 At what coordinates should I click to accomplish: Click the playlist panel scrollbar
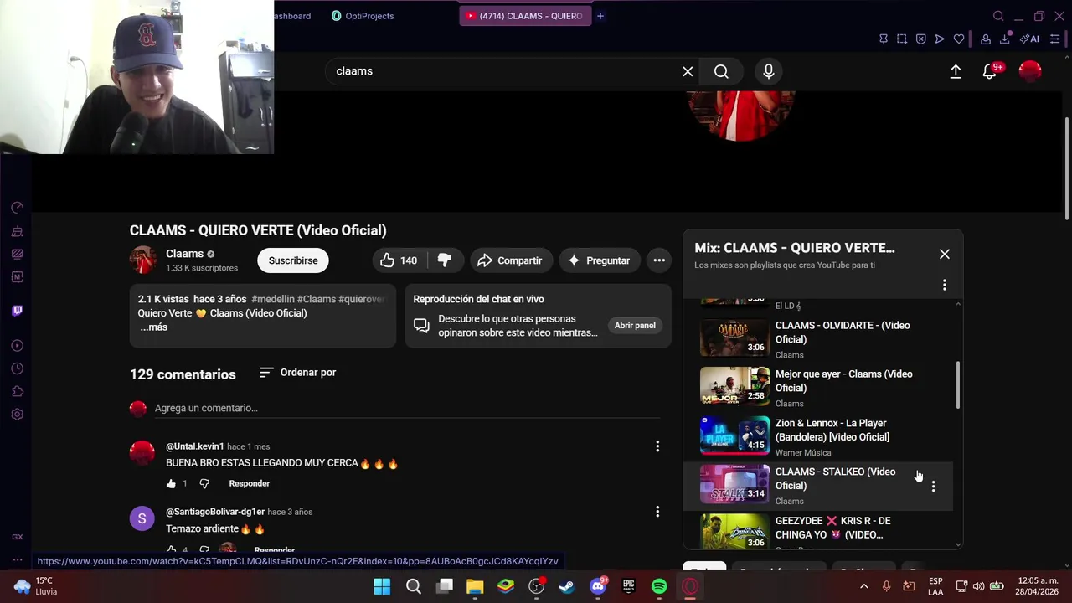(x=958, y=385)
